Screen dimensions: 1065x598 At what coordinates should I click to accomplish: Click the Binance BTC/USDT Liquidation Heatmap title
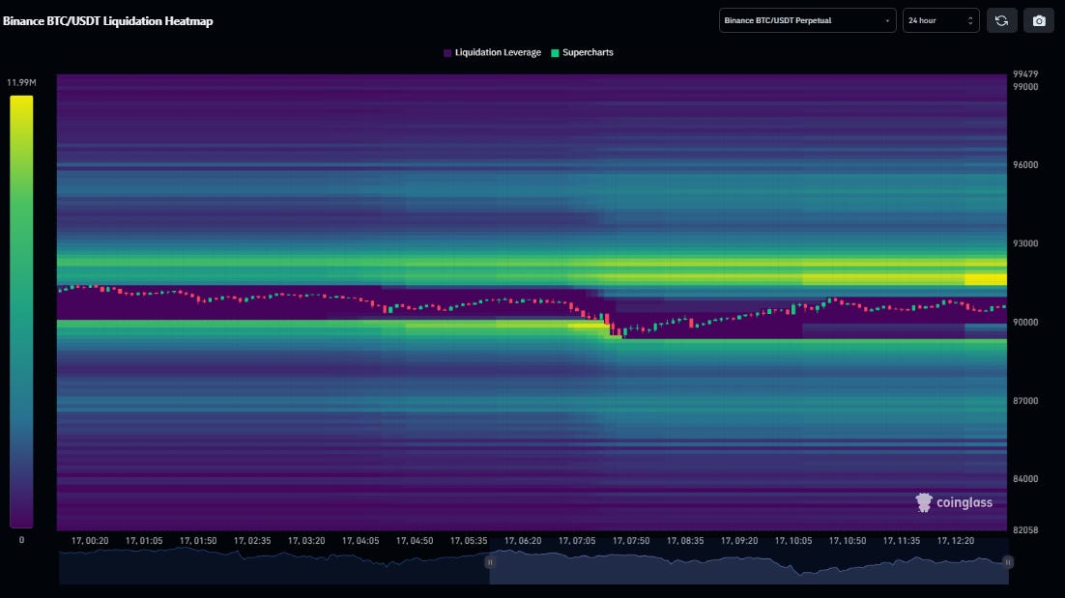click(108, 21)
